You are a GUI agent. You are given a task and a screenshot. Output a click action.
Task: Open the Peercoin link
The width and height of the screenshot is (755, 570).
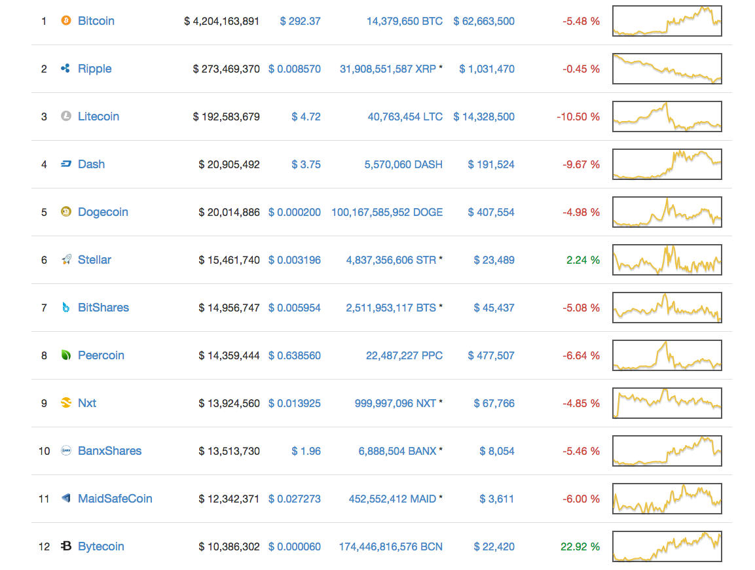(x=101, y=355)
